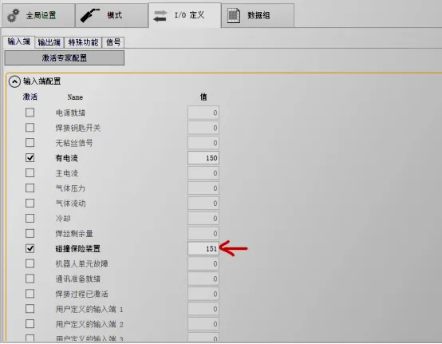Tick the 焊接钥匙开关 checkbox

click(x=30, y=128)
